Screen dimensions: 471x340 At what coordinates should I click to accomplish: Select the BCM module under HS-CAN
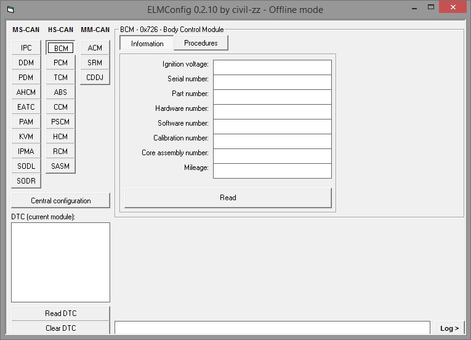(x=61, y=48)
